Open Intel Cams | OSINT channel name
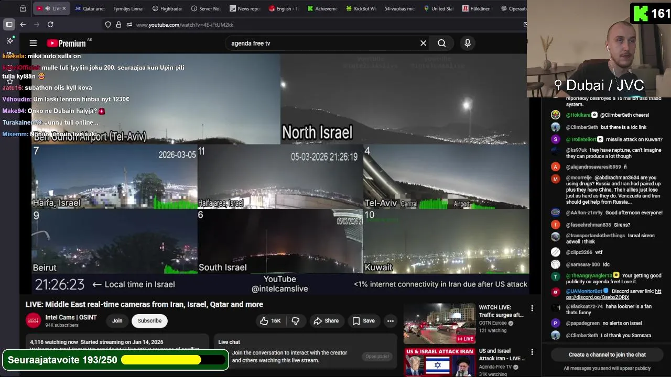Screen dimensions: 671x377 tap(71, 317)
